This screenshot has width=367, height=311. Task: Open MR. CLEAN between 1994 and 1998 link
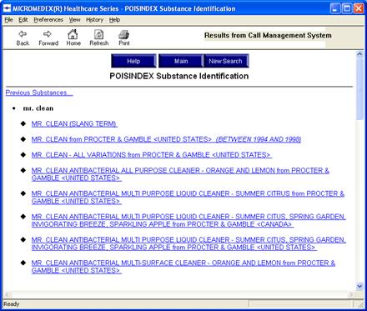pos(166,139)
